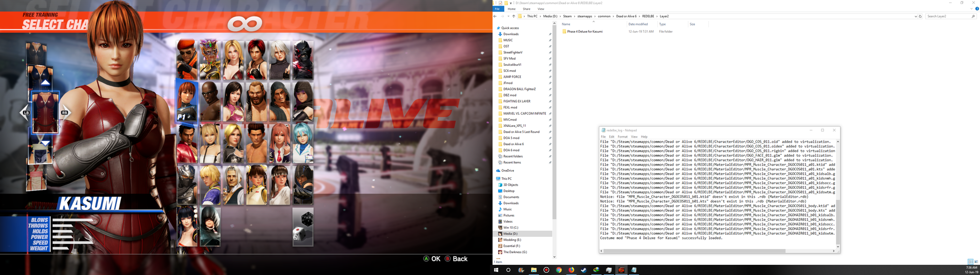Choose the blue-haired character portrait
The width and height of the screenshot is (980, 275).
[303, 143]
